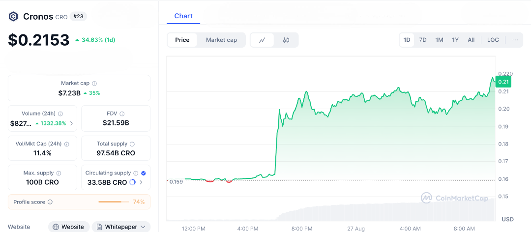Set chart range to All
The image size is (531, 232).
pyautogui.click(x=471, y=40)
